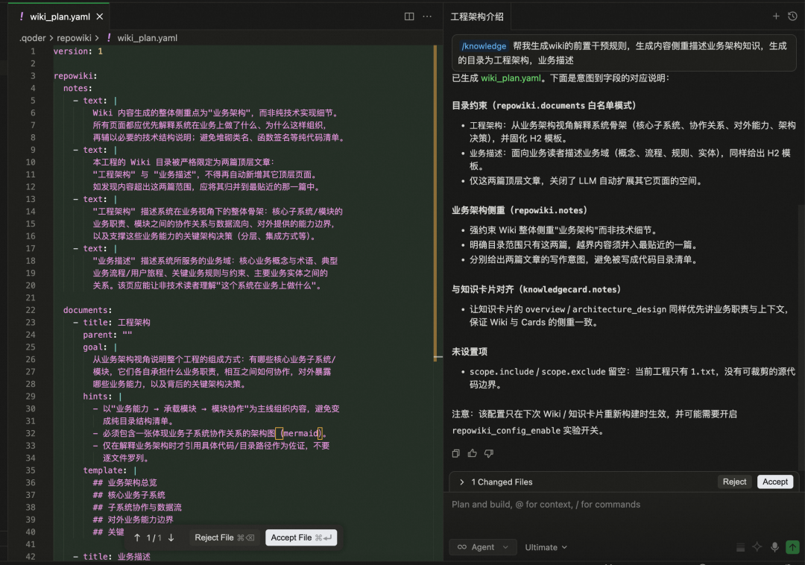Click ## 业务架构总览 template line
Screen dimensions: 805x565
coord(124,482)
